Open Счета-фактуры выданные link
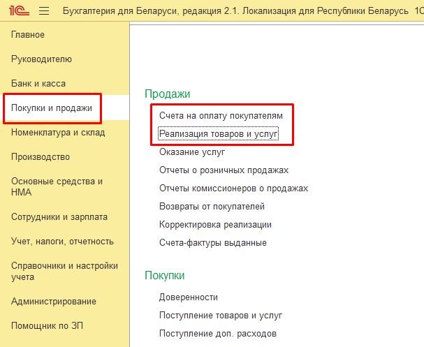424x347 pixels. pyautogui.click(x=213, y=242)
